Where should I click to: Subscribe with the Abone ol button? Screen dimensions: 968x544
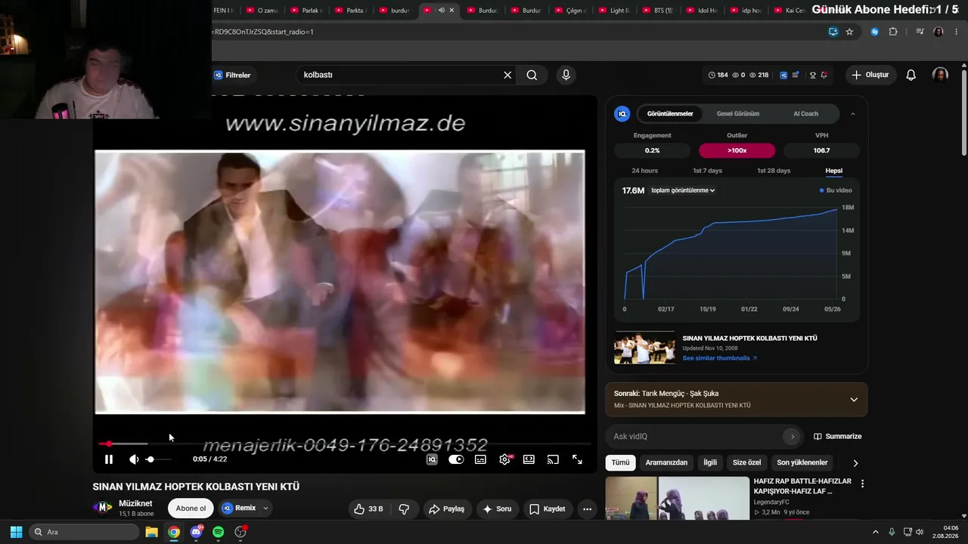191,508
